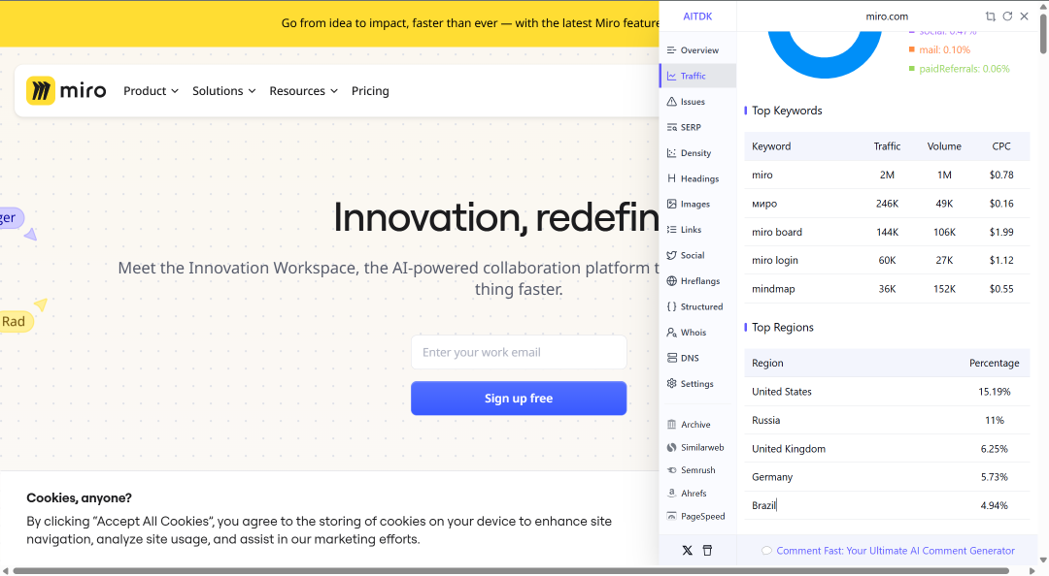Click the PageSpeed gauge icon
This screenshot has height=576, width=1049.
[x=672, y=516]
